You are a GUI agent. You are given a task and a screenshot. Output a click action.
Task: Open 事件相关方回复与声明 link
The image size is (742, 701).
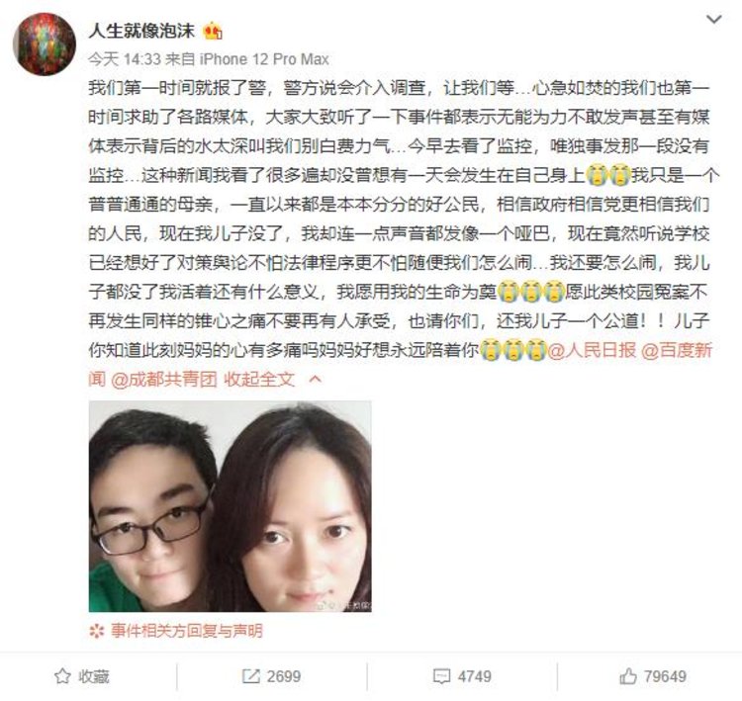click(x=186, y=631)
